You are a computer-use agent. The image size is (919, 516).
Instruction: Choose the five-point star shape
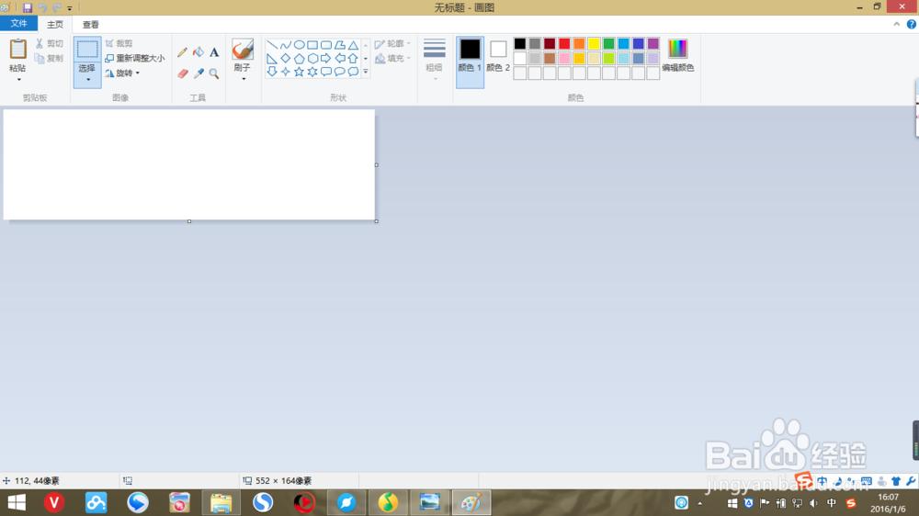[299, 72]
